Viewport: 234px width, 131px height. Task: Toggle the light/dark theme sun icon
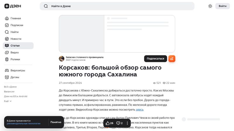coord(210,6)
